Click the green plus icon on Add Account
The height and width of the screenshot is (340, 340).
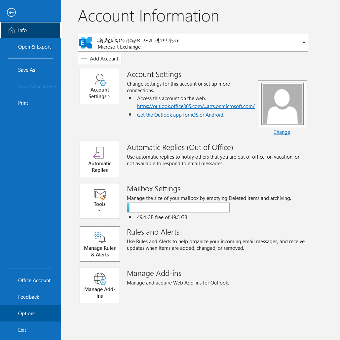click(84, 58)
